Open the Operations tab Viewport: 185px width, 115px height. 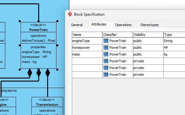coord(123,25)
